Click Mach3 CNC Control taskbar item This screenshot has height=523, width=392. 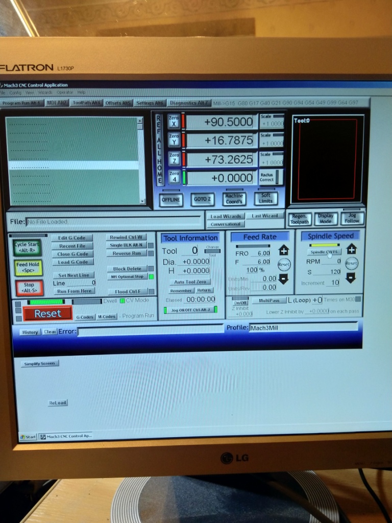(66, 436)
